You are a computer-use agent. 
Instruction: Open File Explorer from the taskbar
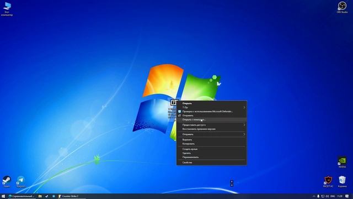(x=40, y=196)
